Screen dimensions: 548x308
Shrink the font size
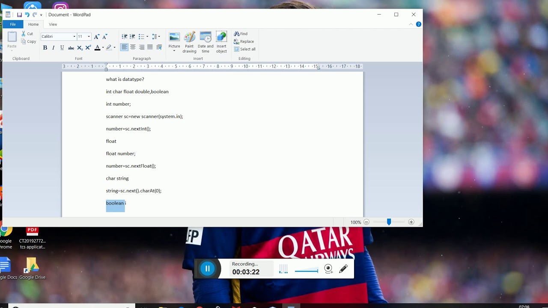tap(104, 36)
